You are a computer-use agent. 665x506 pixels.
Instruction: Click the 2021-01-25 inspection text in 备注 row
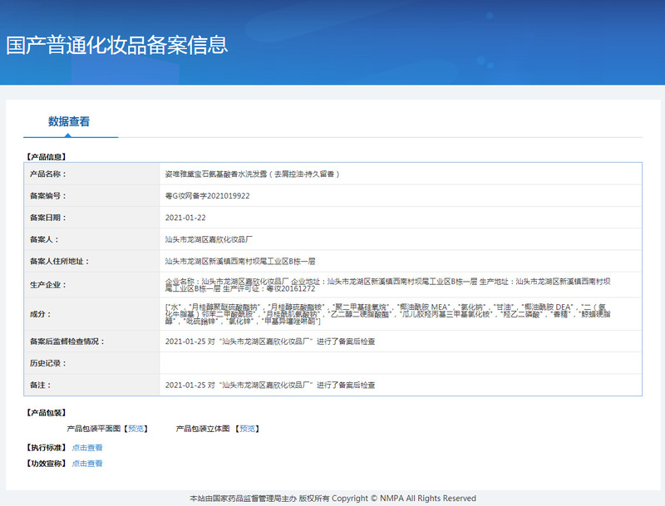click(270, 386)
